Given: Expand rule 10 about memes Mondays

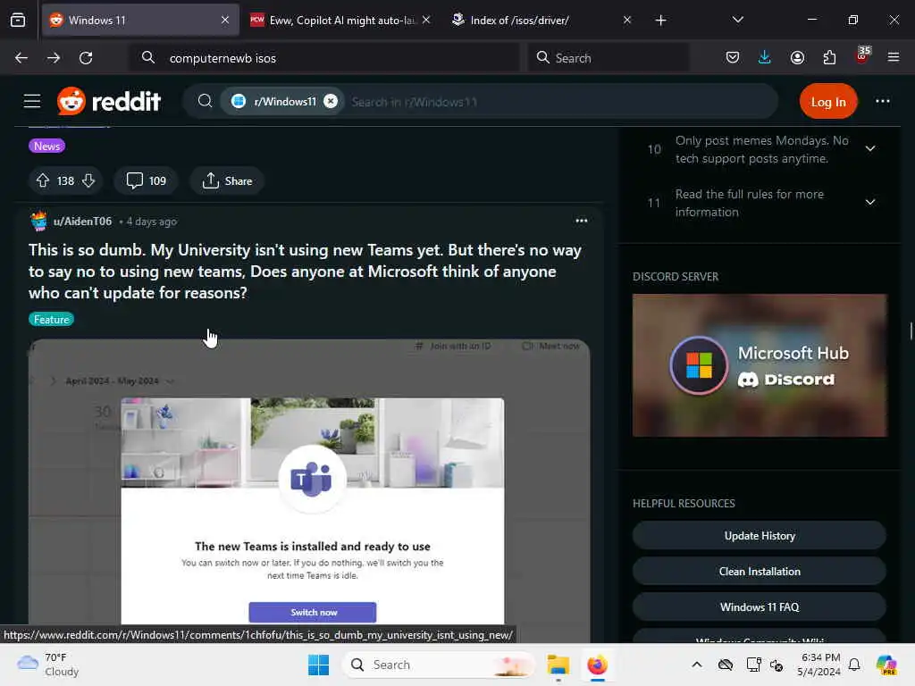Looking at the screenshot, I should coord(870,149).
